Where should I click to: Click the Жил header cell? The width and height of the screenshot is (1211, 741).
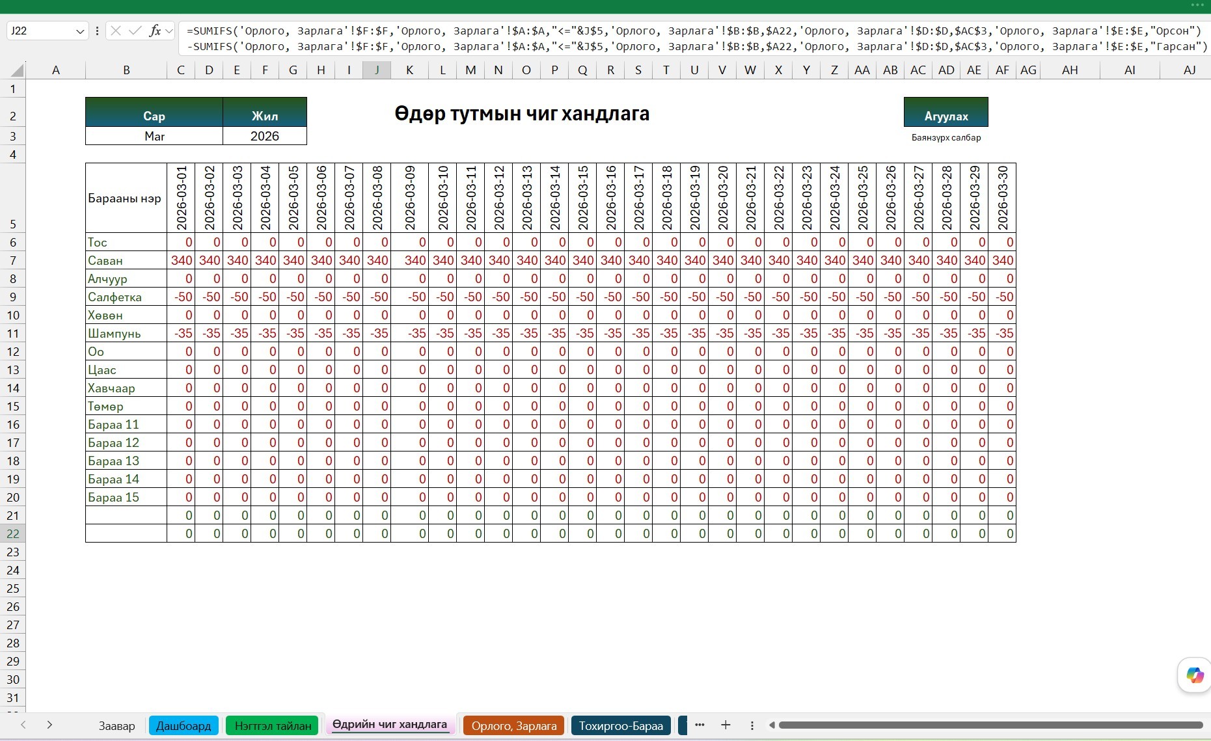264,112
